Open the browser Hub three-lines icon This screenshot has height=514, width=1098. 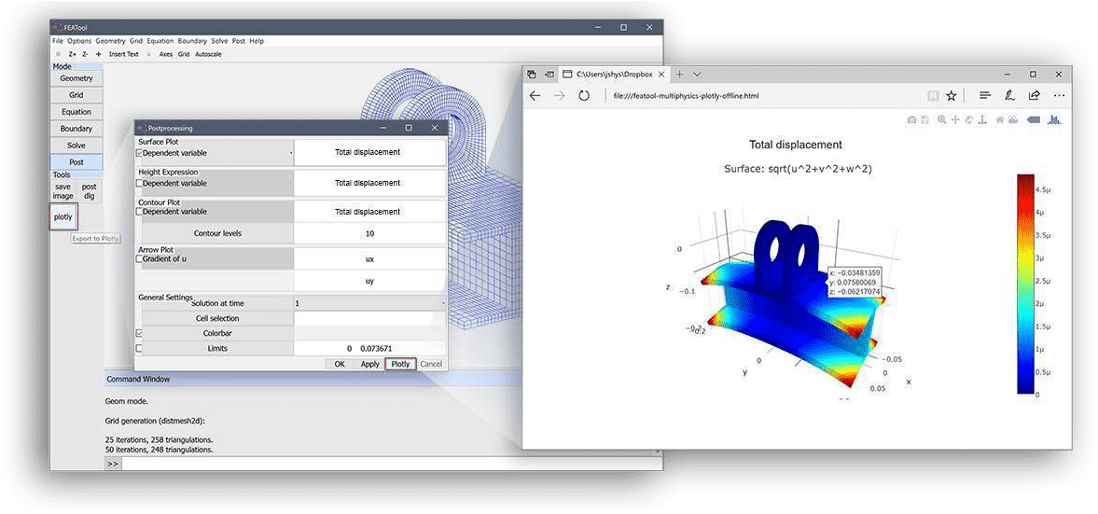tap(984, 95)
